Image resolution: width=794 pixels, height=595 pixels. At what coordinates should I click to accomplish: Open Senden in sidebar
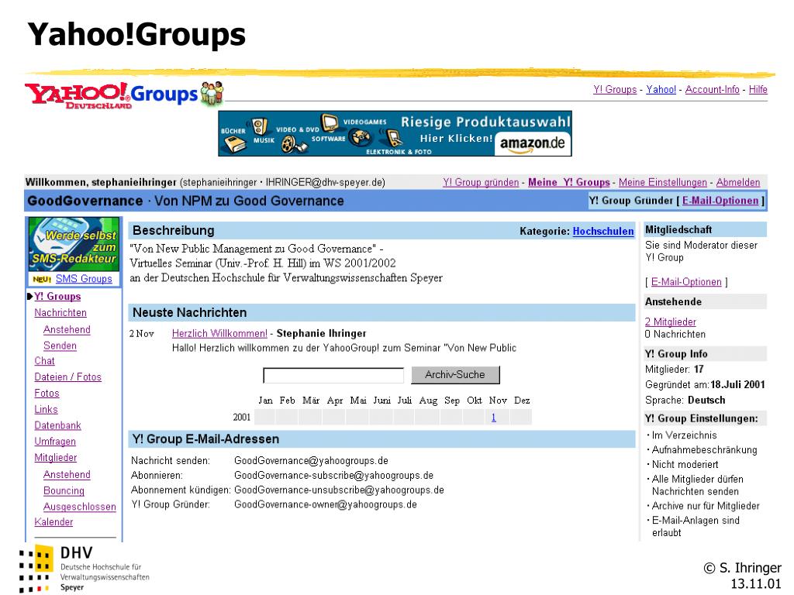[x=60, y=346]
